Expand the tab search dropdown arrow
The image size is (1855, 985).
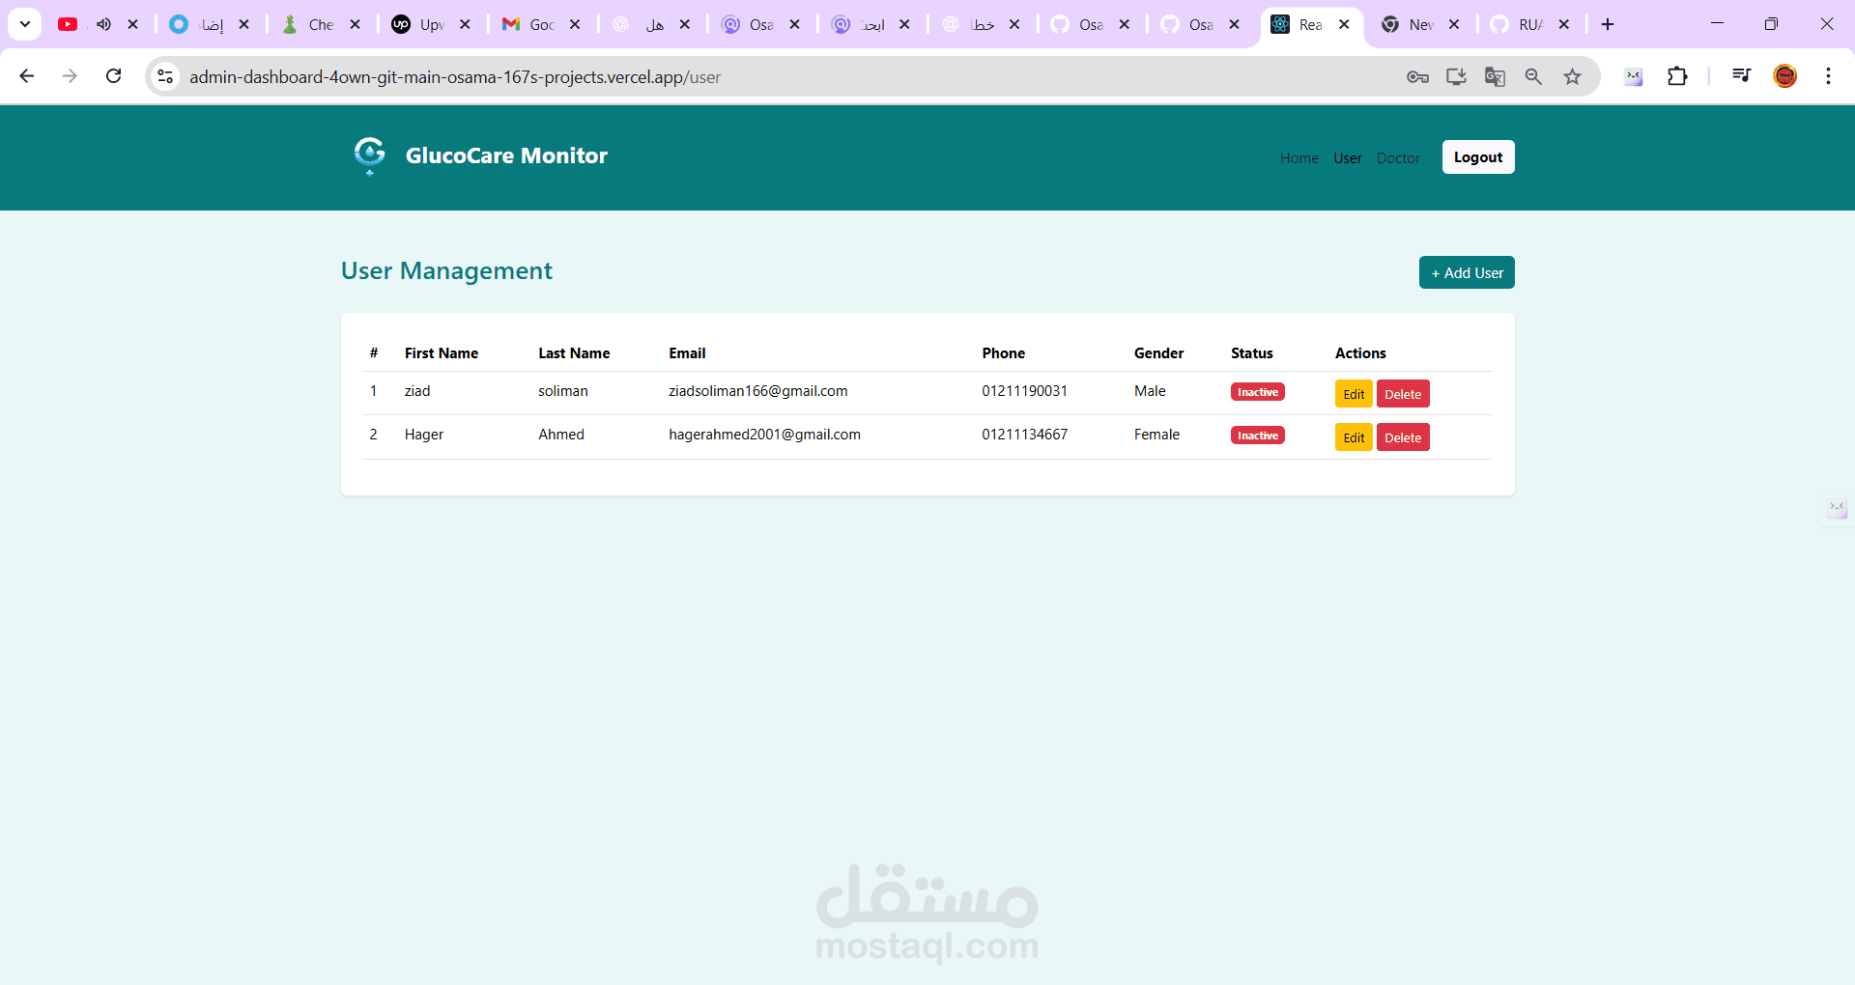(x=25, y=24)
